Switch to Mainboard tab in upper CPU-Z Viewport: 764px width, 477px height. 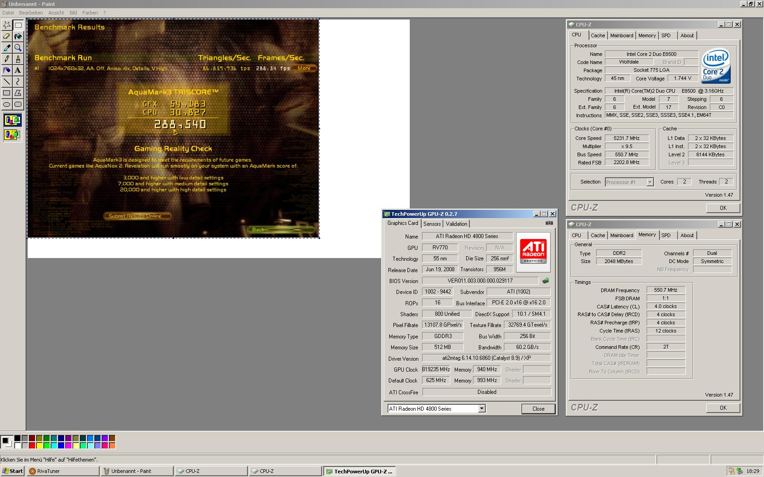[x=621, y=35]
